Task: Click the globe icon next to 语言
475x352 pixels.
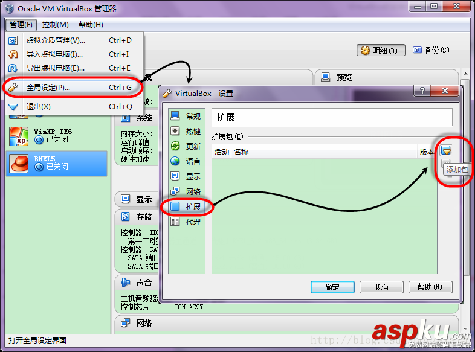Action: (175, 161)
